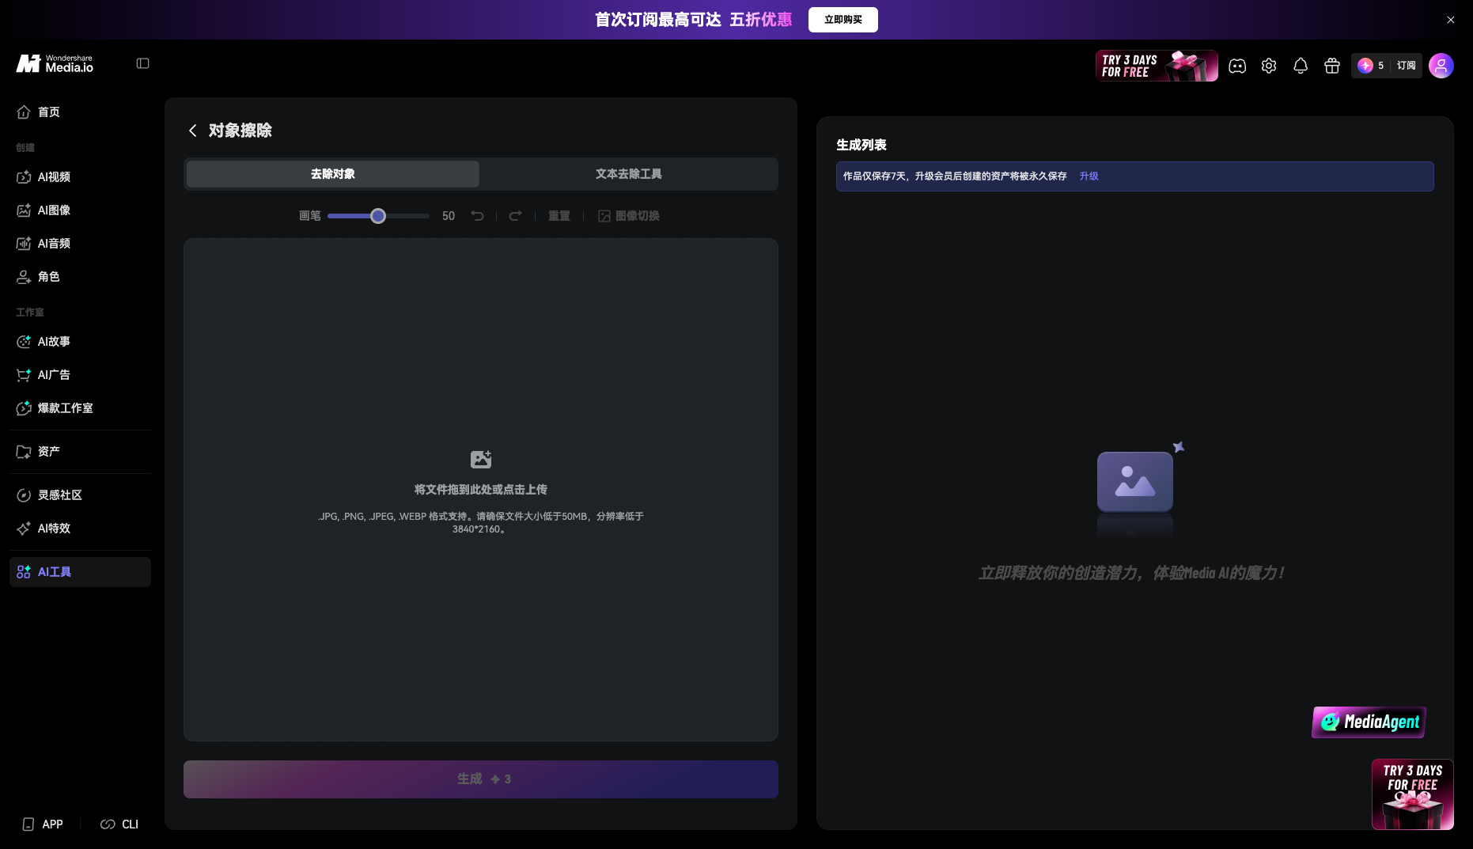
Task: Open settings gear in top bar
Action: coord(1269,66)
